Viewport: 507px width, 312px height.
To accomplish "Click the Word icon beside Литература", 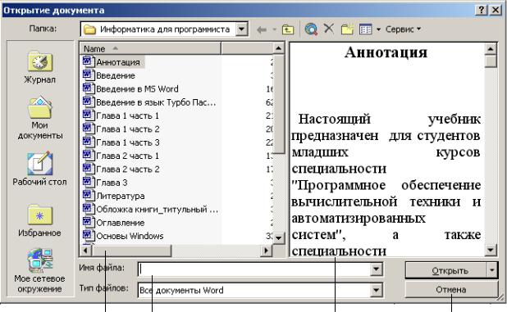I will (x=88, y=195).
